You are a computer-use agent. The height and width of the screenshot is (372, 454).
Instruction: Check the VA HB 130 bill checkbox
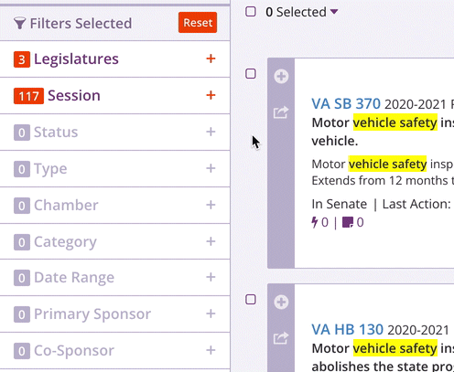[251, 299]
